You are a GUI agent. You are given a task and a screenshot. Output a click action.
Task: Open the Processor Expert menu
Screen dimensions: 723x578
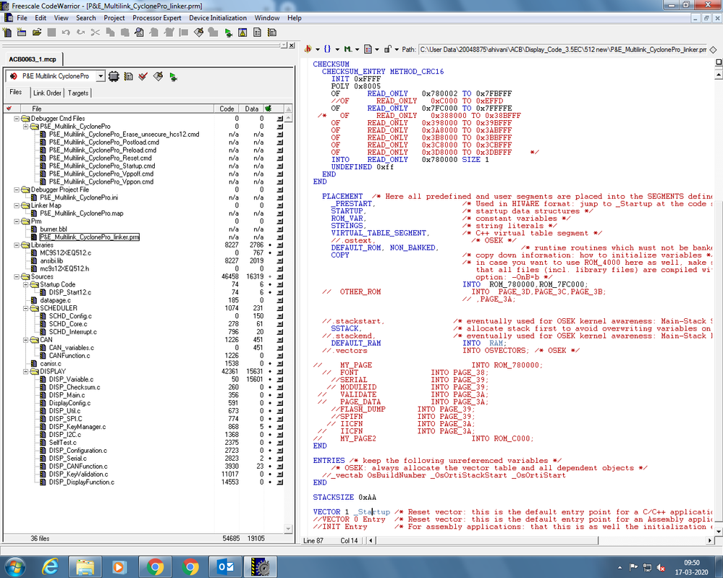pyautogui.click(x=156, y=17)
